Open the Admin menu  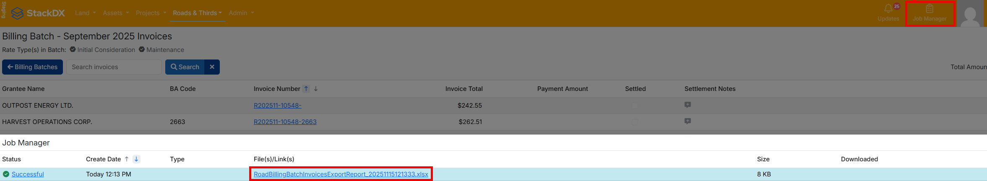coord(241,13)
